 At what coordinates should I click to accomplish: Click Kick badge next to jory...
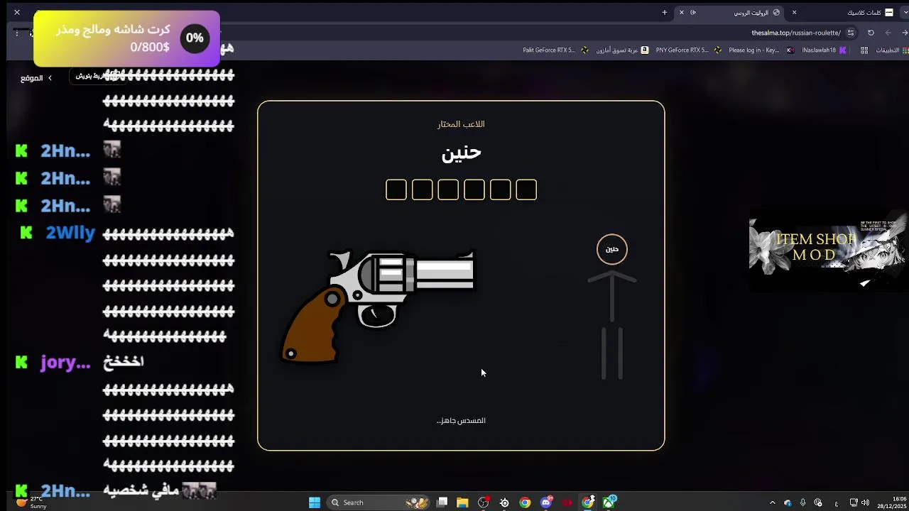point(21,363)
